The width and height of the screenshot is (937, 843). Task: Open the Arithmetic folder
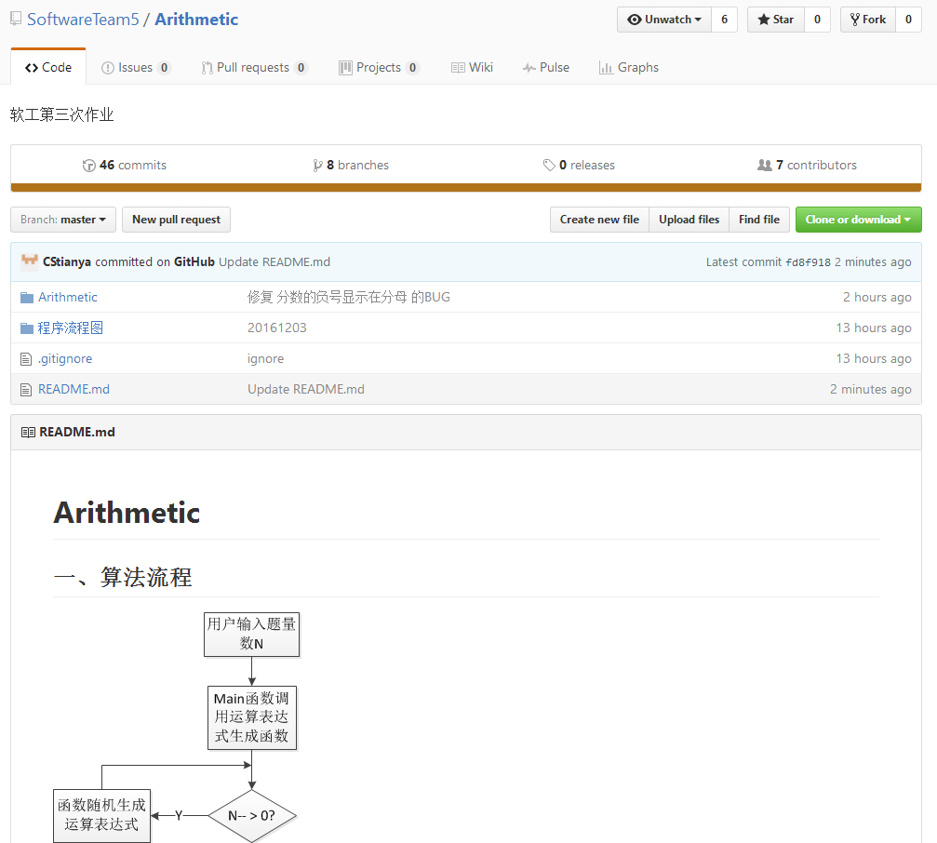point(68,297)
